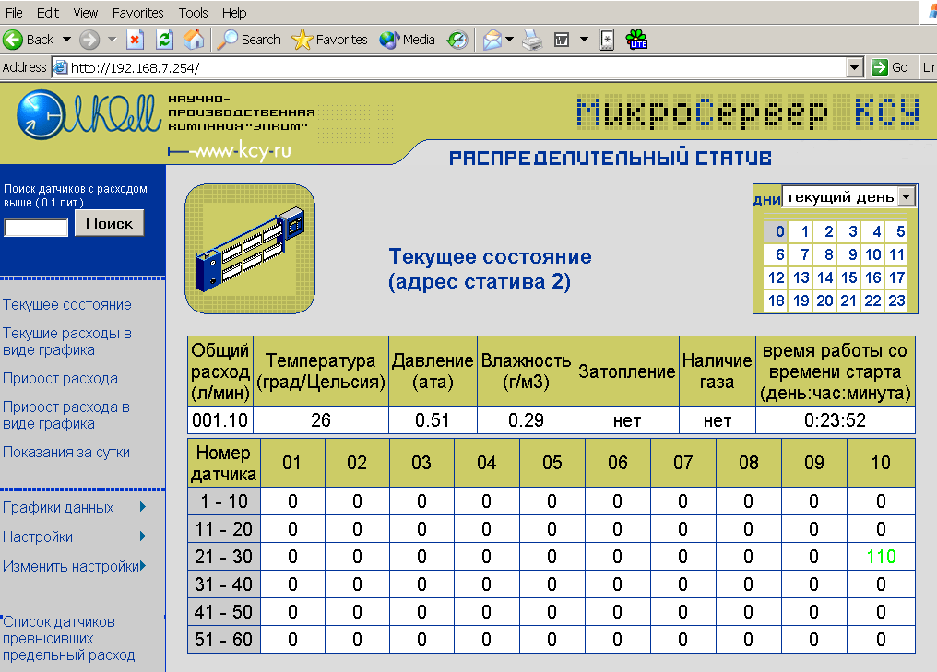The image size is (937, 672).
Task: Open the Tools menu
Action: pyautogui.click(x=193, y=13)
